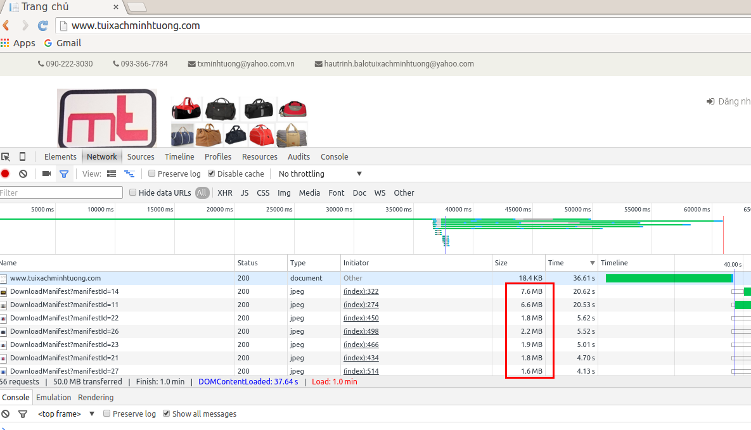751x430 pixels.
Task: Toggle the overview waterfall view icon
Action: coord(129,174)
